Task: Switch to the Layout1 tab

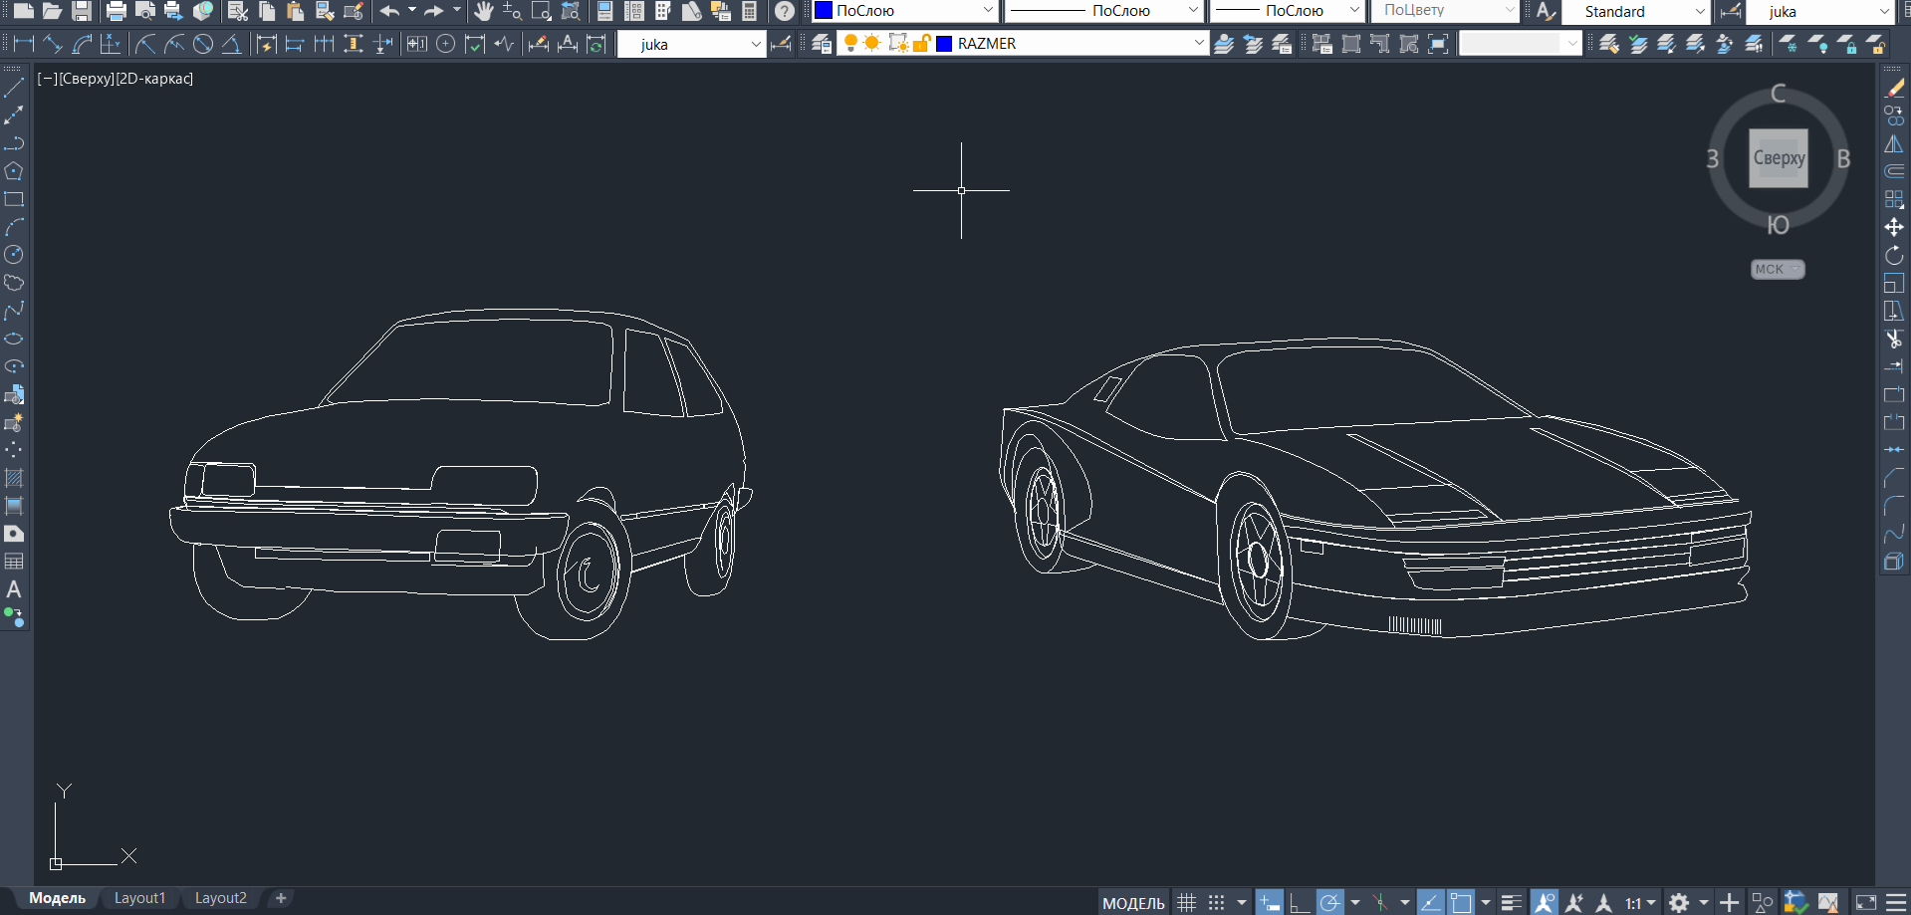Action: (139, 898)
